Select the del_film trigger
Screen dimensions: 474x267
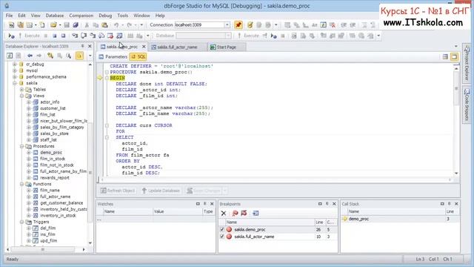click(x=47, y=228)
